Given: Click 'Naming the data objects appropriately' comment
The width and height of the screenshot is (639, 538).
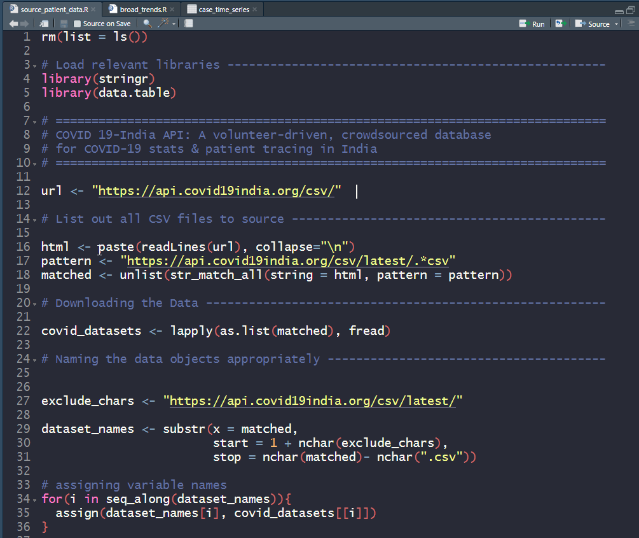Looking at the screenshot, I should pos(188,359).
